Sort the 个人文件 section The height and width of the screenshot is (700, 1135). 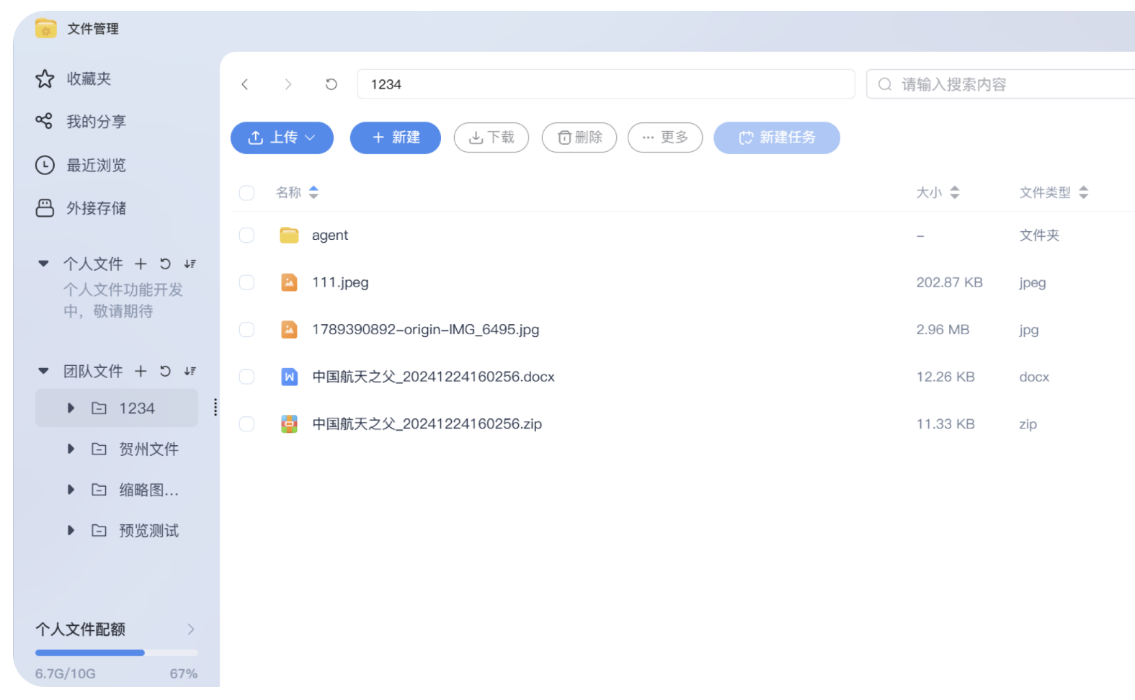[190, 264]
